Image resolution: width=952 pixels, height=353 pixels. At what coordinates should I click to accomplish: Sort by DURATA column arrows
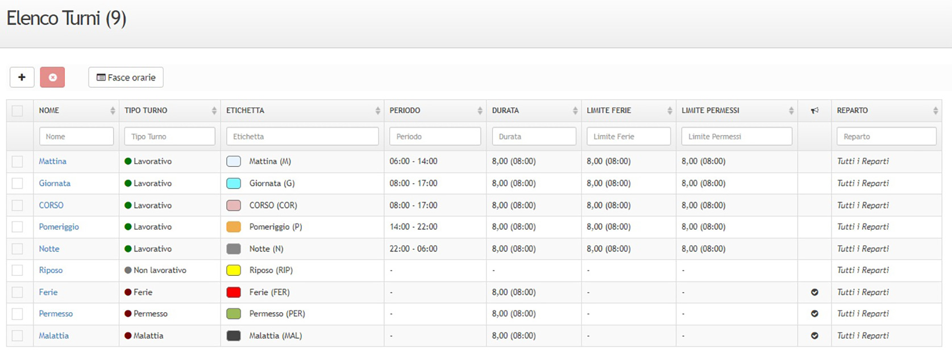[575, 111]
